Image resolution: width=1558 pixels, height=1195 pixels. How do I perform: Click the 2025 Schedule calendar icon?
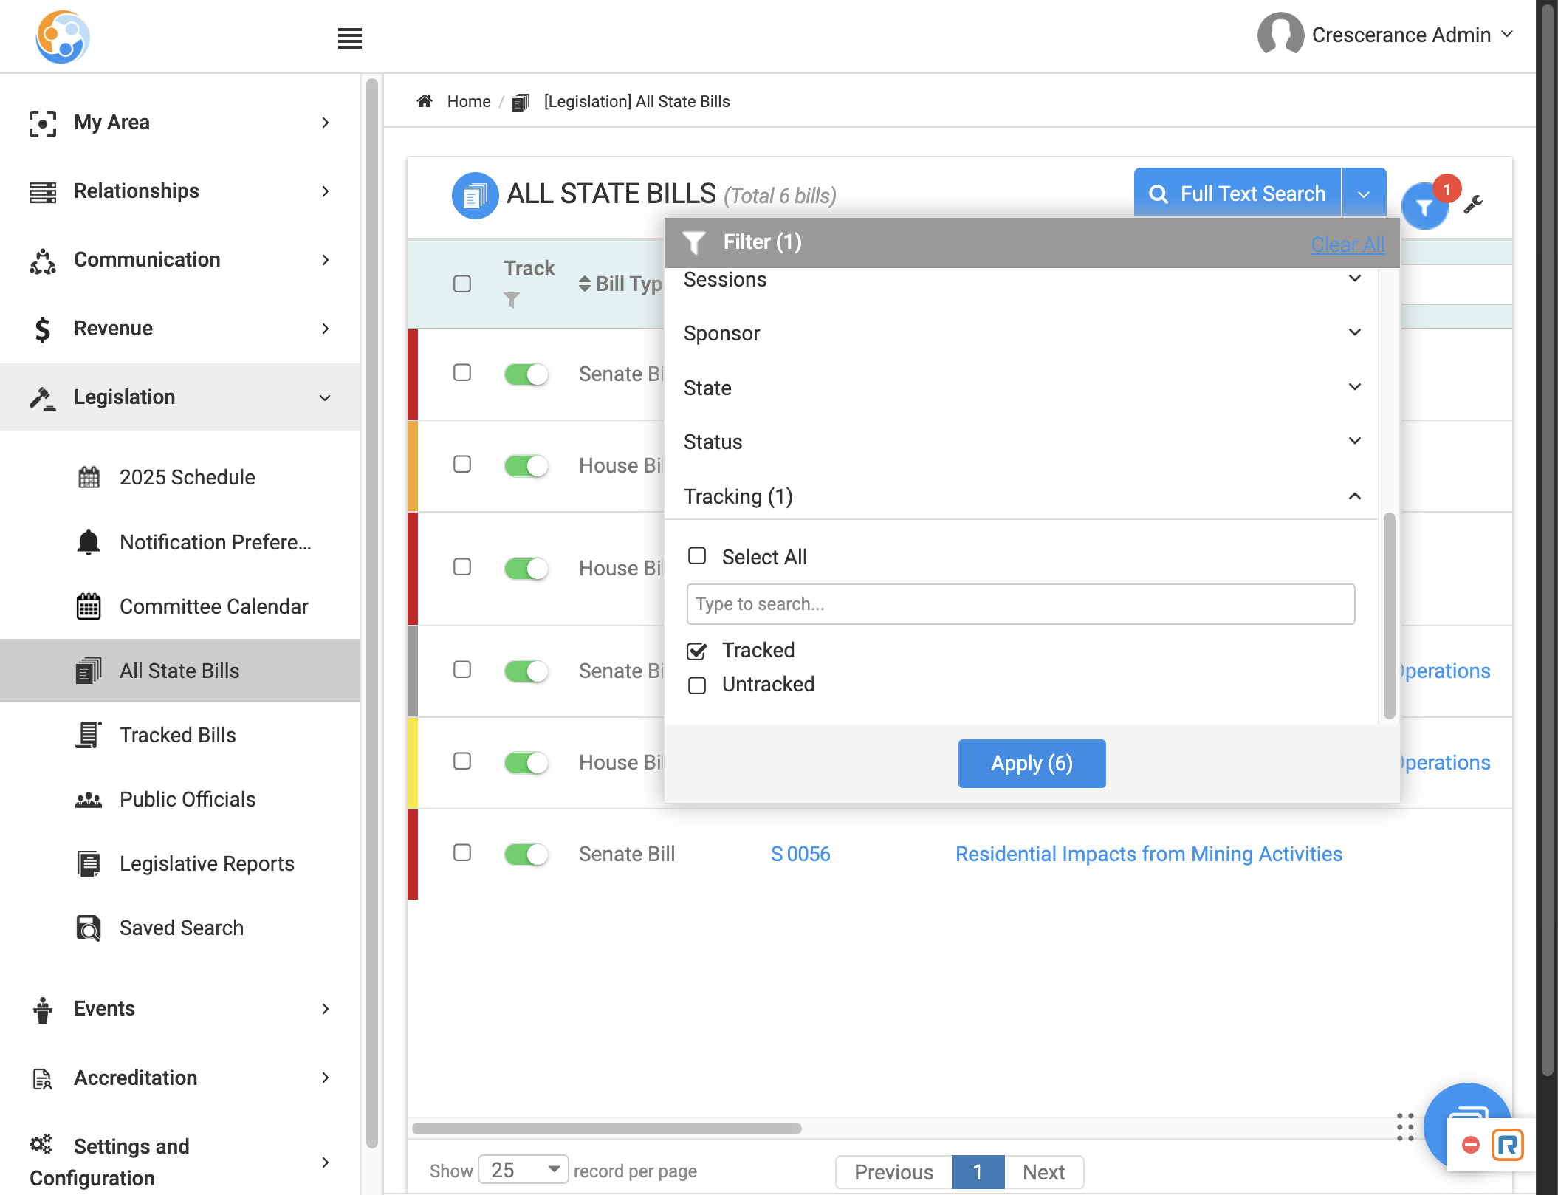89,478
